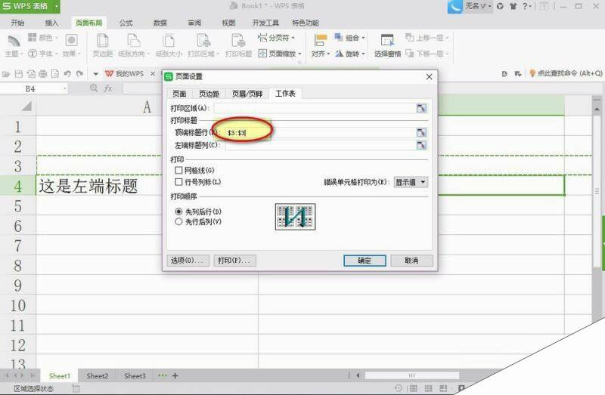605x395 pixels.
Task: Switch to the 插入 ribbon tab
Action: (x=51, y=23)
